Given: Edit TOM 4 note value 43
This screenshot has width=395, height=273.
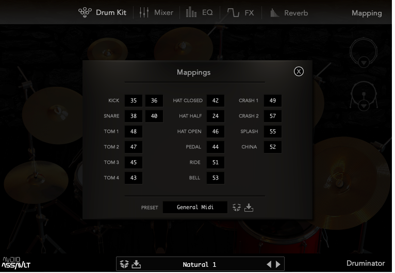Looking at the screenshot, I should coord(134,178).
